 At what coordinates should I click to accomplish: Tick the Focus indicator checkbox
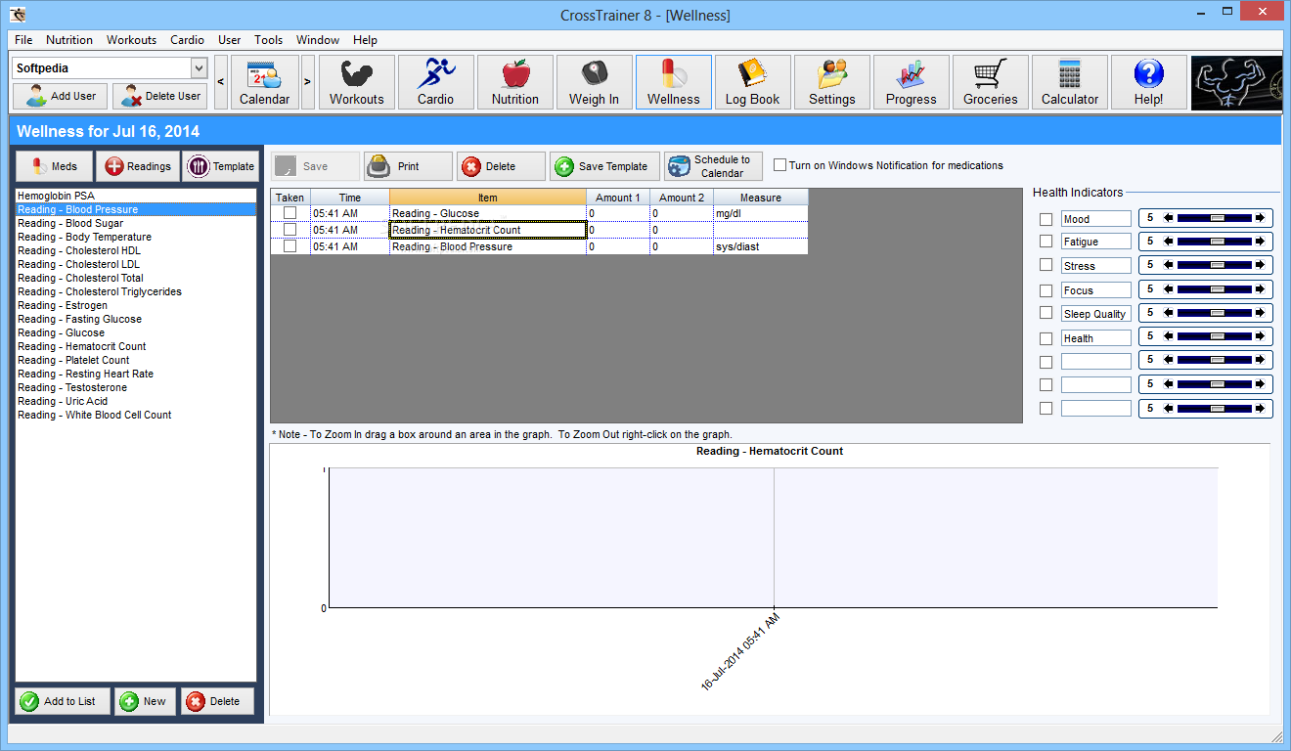(x=1046, y=290)
